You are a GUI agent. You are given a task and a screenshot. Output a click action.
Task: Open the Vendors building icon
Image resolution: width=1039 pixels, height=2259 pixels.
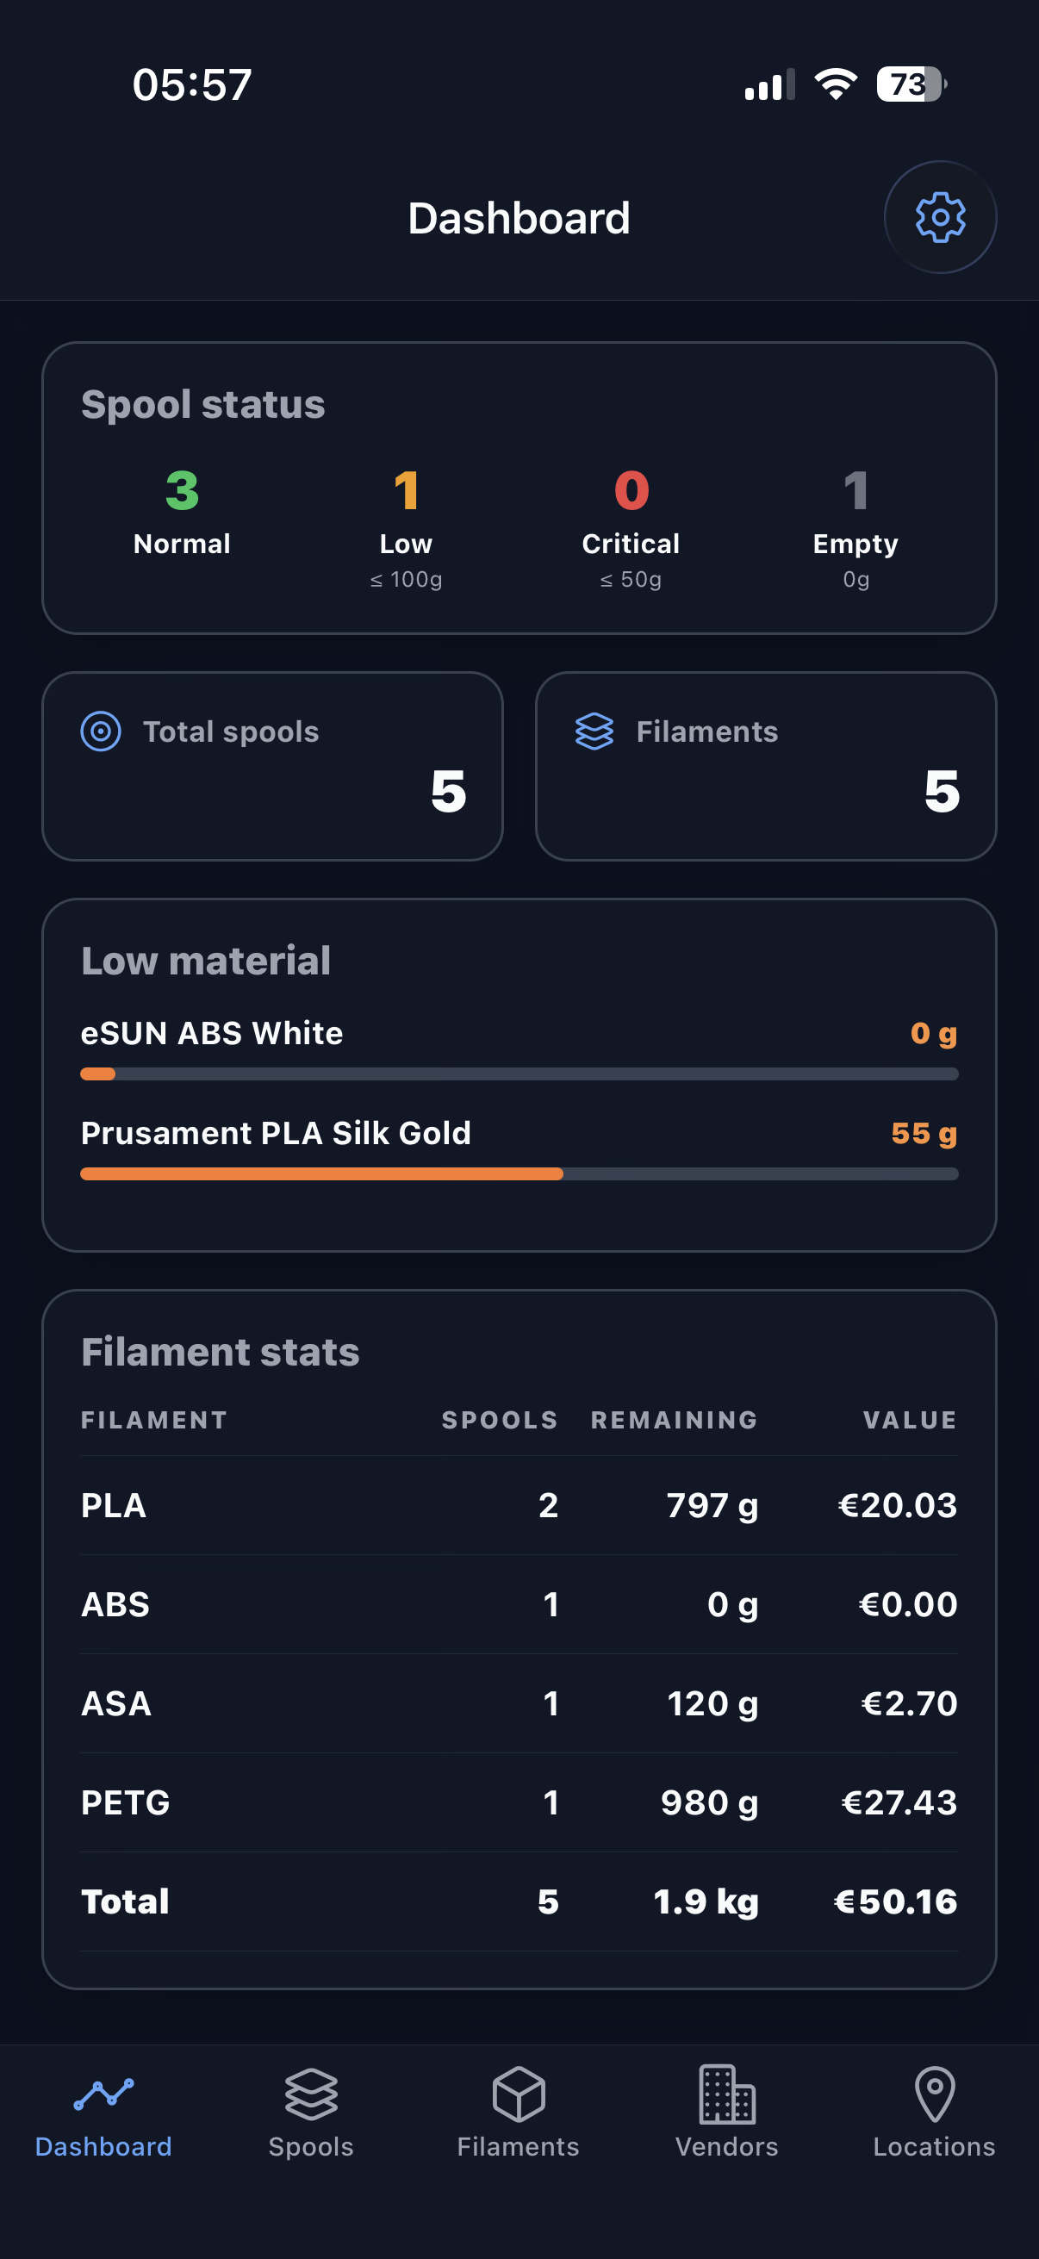[727, 2094]
